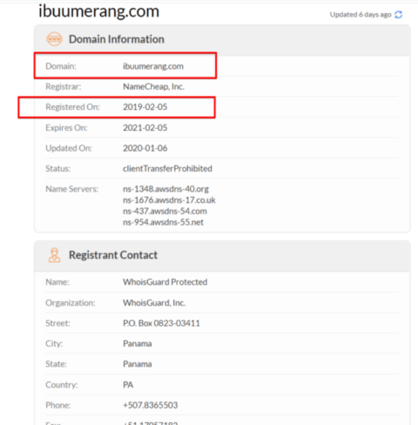Image resolution: width=418 pixels, height=425 pixels.
Task: Click the Updated 6 days ago text
Action: click(361, 15)
